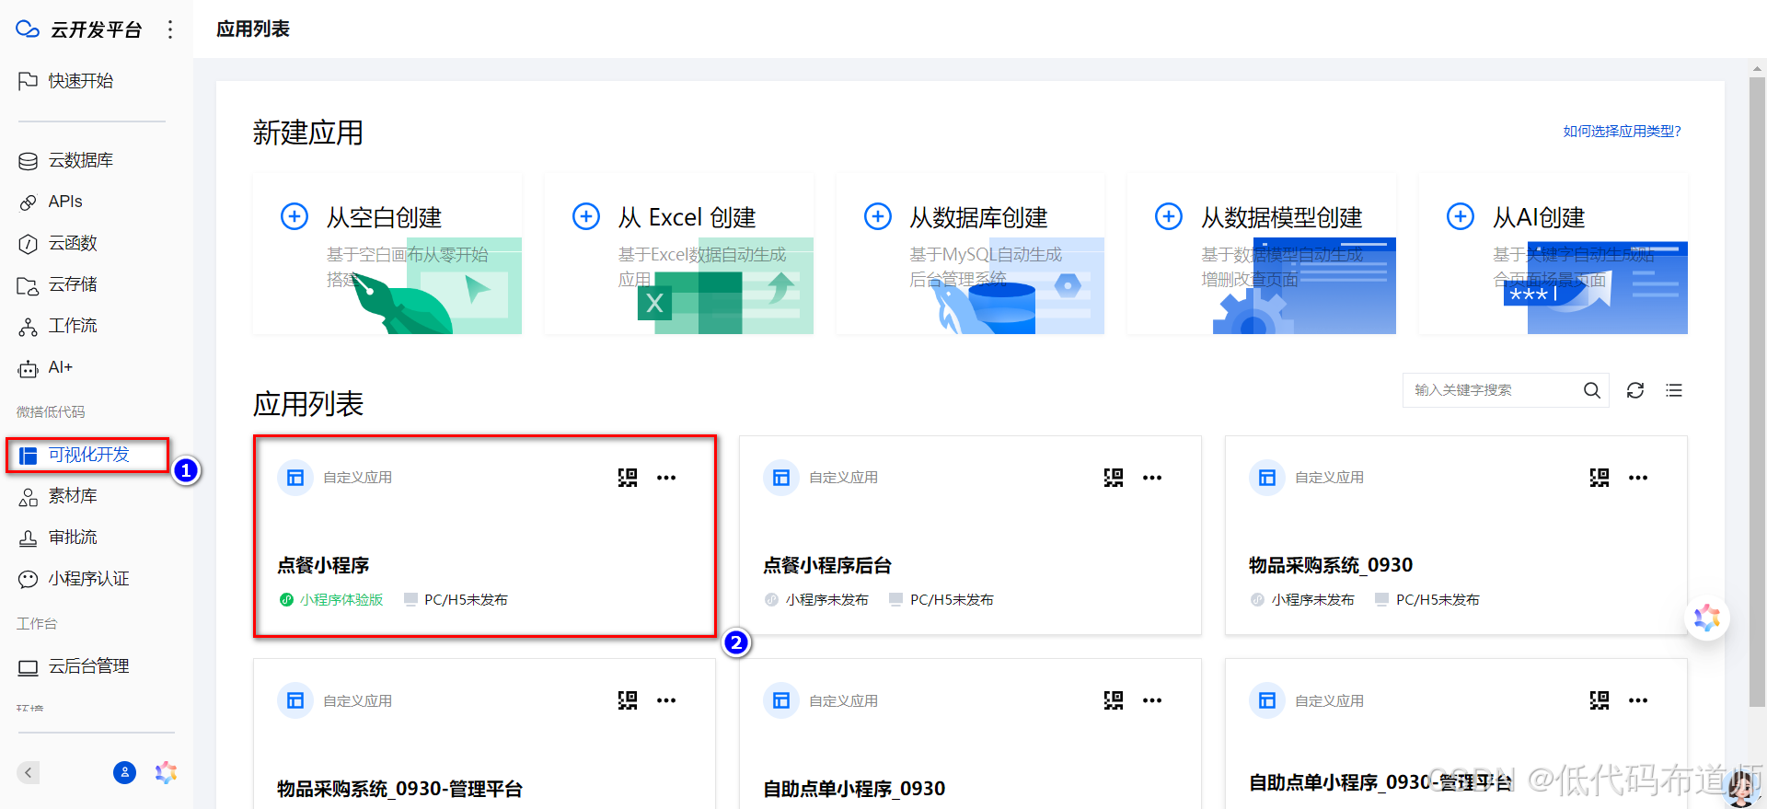Select 可视化开发 in the sidebar

pos(87,455)
